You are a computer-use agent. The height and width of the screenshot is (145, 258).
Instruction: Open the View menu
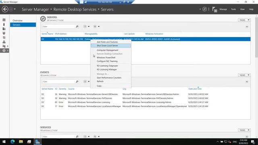coord(242,9)
